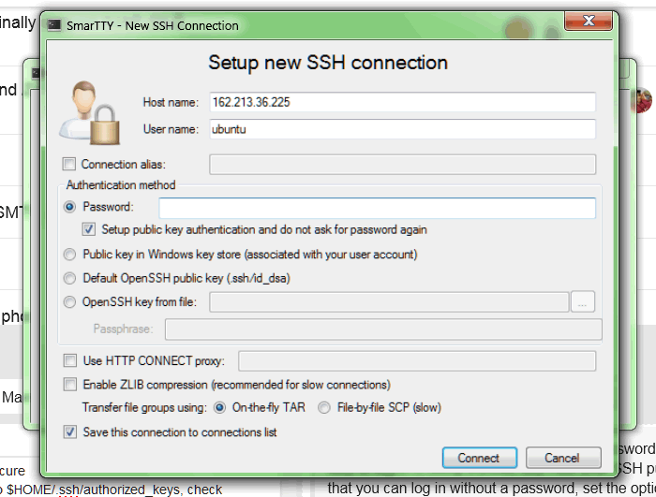Click the OpenSSH key file path field
This screenshot has width=656, height=497.
(389, 301)
